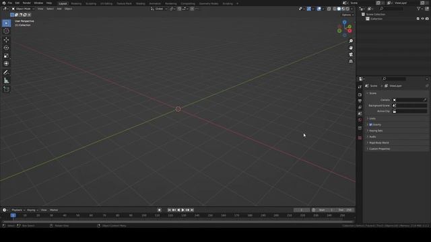
Task: Open the File menu
Action: [x=10, y=3]
